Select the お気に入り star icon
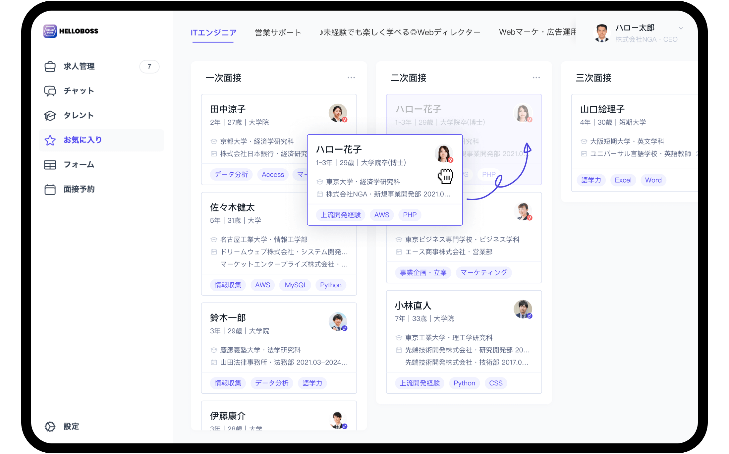Viewport: 729px width, 454px height. click(x=50, y=140)
